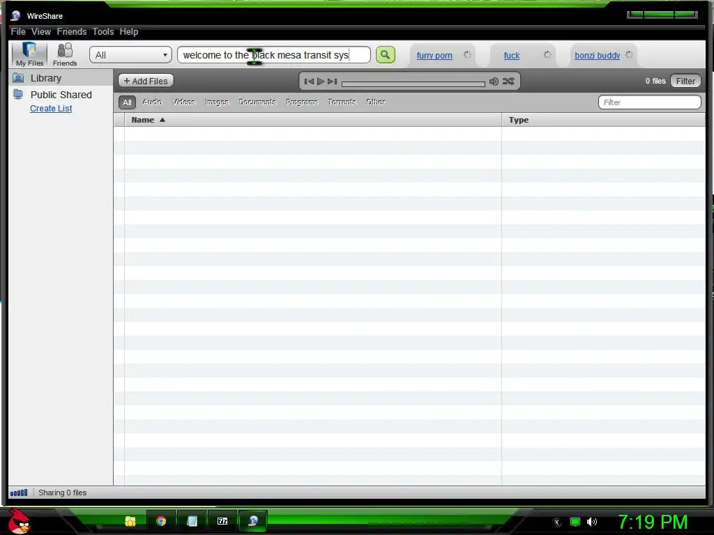Open the Friends menu
Image resolution: width=714 pixels, height=535 pixels.
click(72, 32)
